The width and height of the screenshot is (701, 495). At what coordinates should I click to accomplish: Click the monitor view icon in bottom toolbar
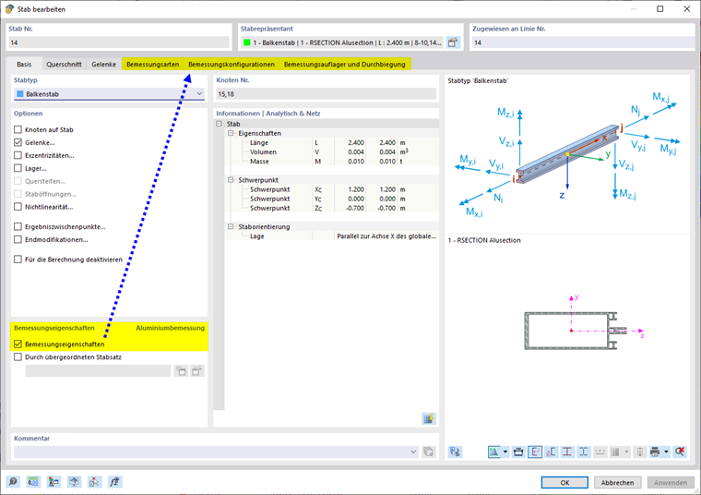click(x=74, y=481)
